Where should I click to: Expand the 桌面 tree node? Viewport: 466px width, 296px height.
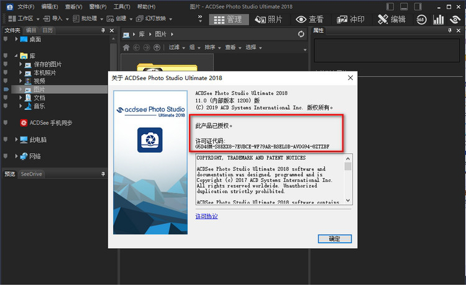coord(16,39)
